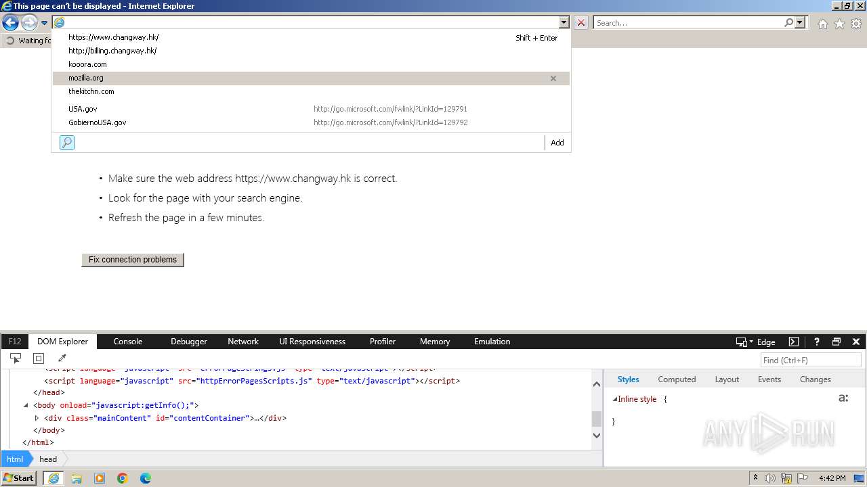Open the browser emulation Edge dropdown

click(x=755, y=342)
